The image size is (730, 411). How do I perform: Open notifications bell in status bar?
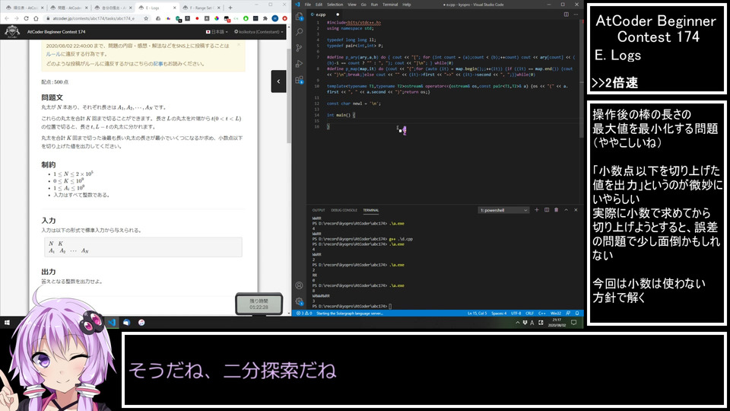[x=577, y=314]
